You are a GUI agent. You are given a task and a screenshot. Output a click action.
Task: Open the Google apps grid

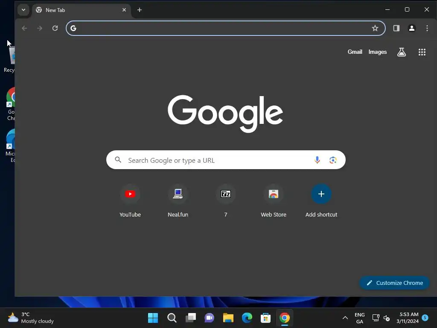coord(422,52)
